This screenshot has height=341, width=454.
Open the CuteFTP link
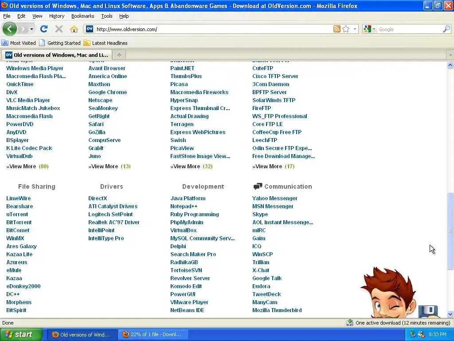coord(262,68)
